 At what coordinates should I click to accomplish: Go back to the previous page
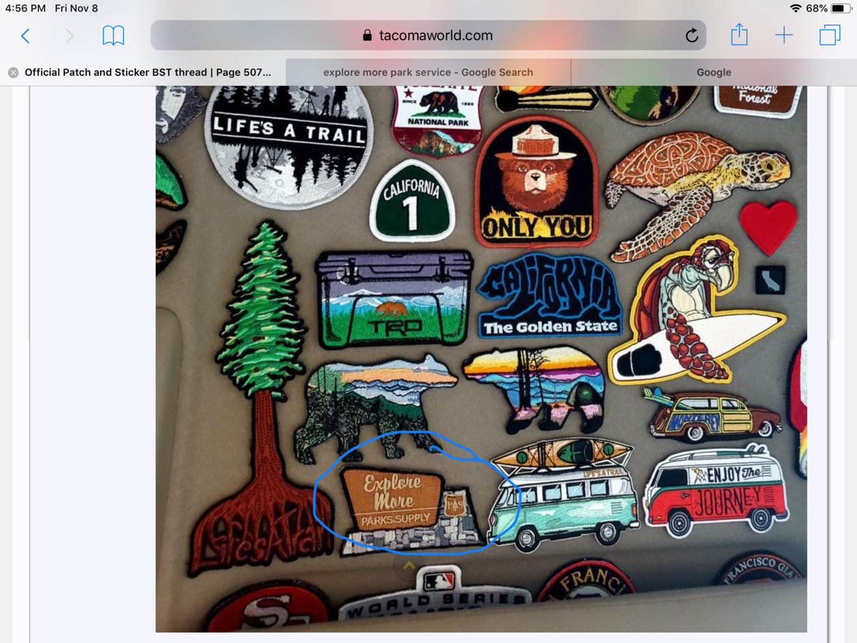point(25,35)
